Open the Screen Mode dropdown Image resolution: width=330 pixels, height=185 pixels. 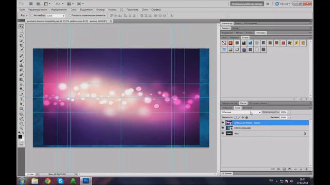coord(80,4)
